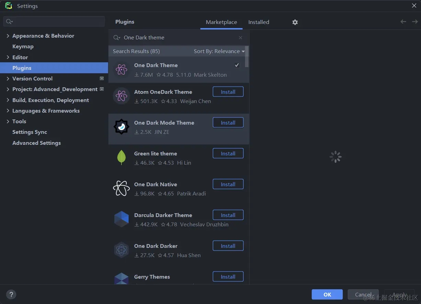Click the One Dark Native atom icon
This screenshot has width=421, height=304.
(x=121, y=188)
